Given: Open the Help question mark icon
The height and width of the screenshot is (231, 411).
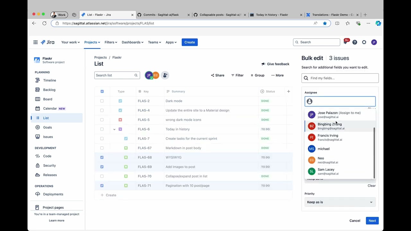Looking at the screenshot, I should 354,42.
